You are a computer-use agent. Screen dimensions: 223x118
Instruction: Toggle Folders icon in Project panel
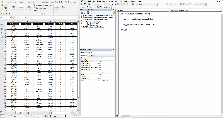point(88,13)
